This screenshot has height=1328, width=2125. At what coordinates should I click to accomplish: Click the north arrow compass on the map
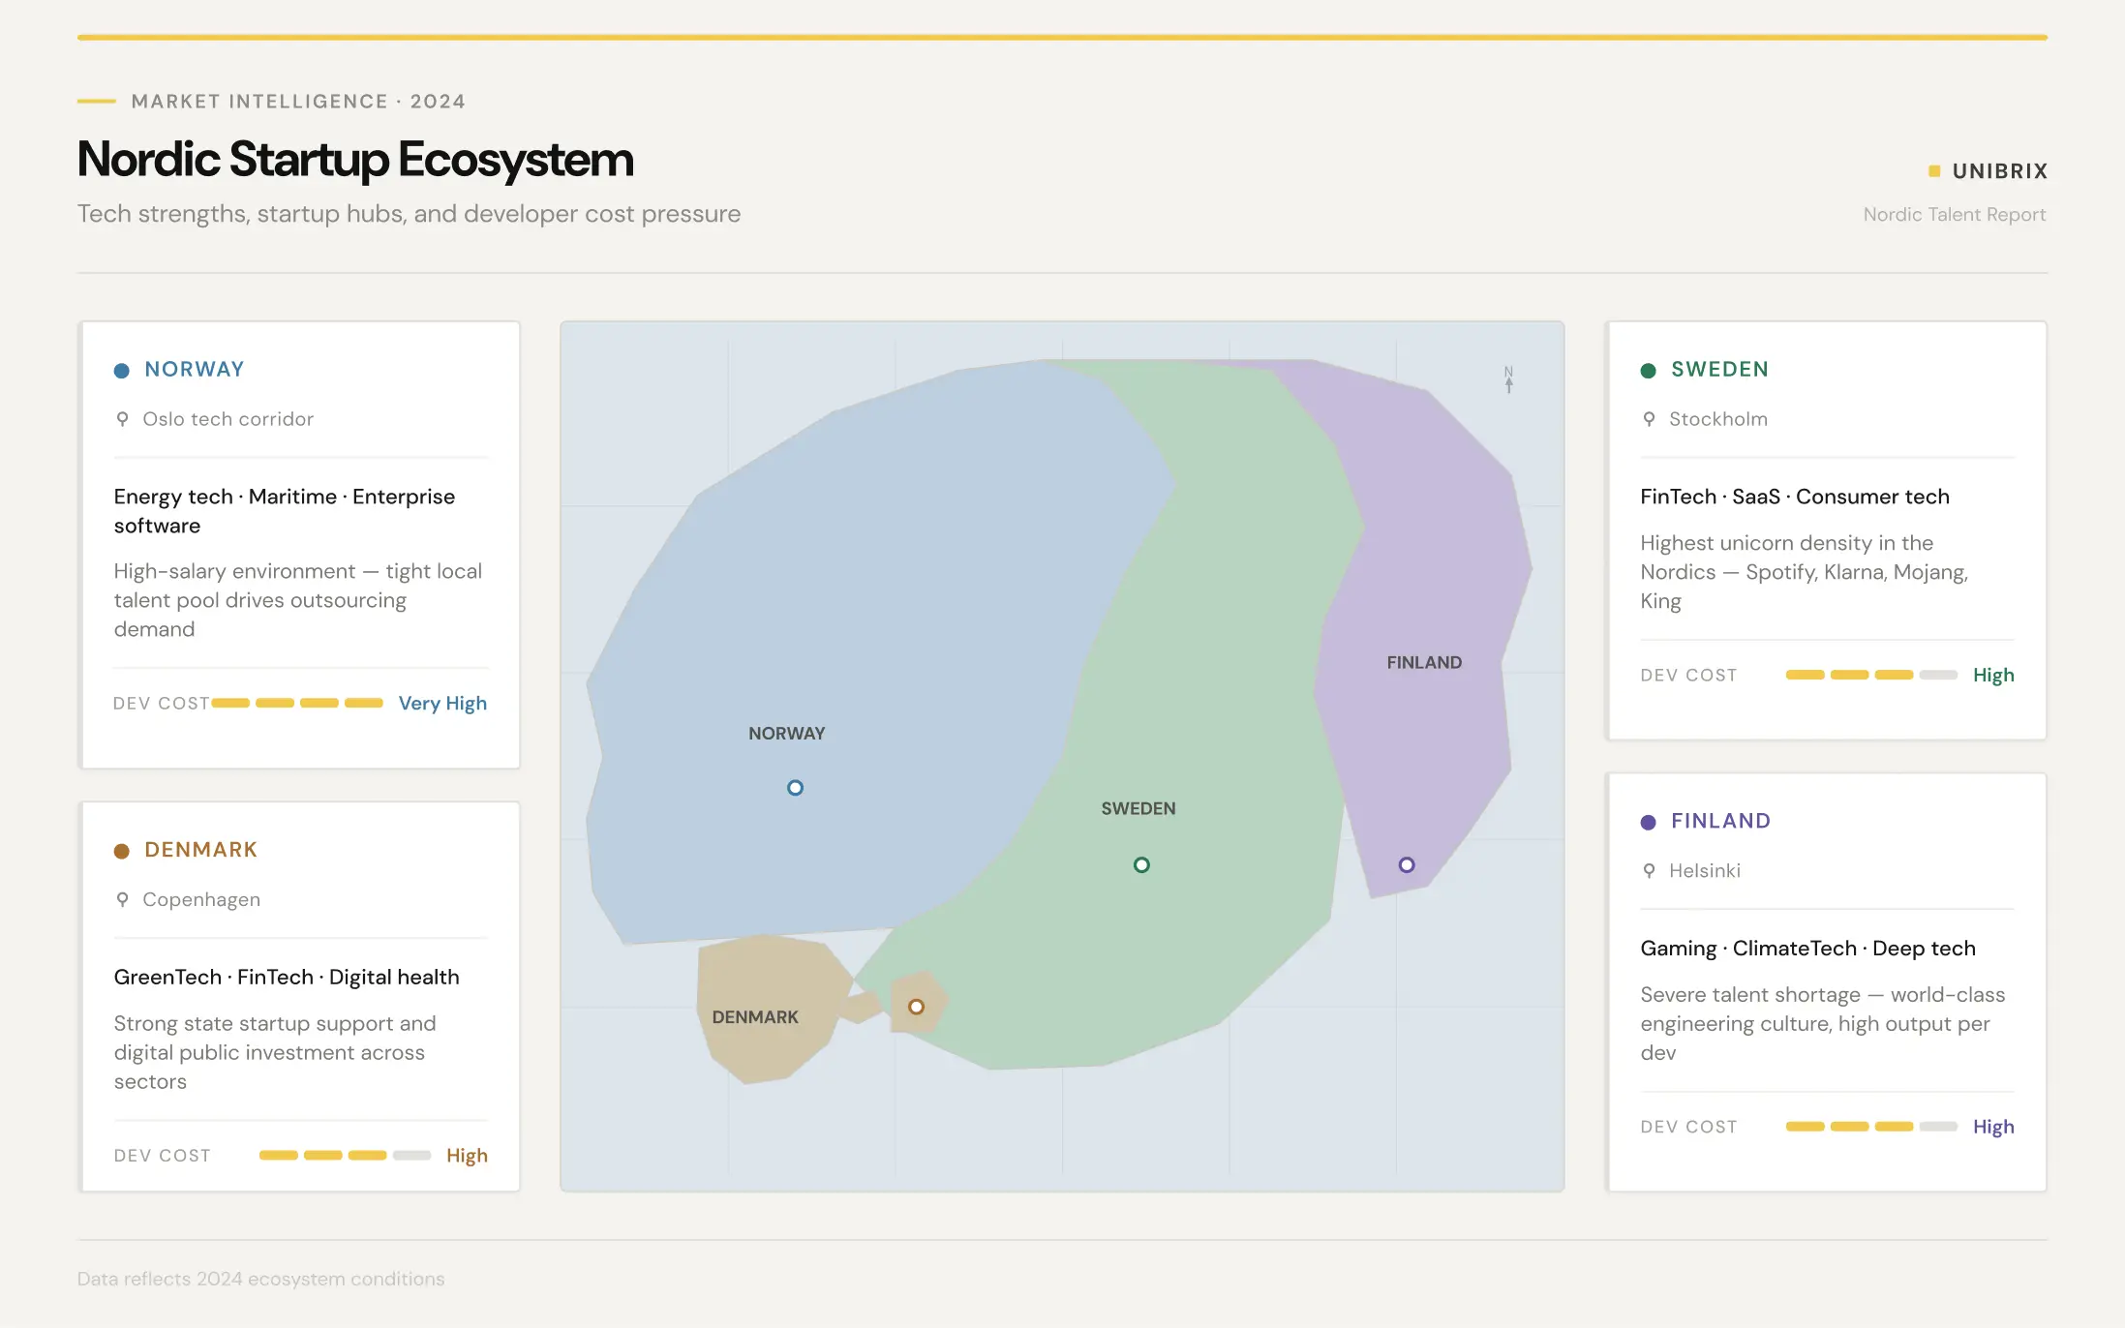tap(1508, 379)
